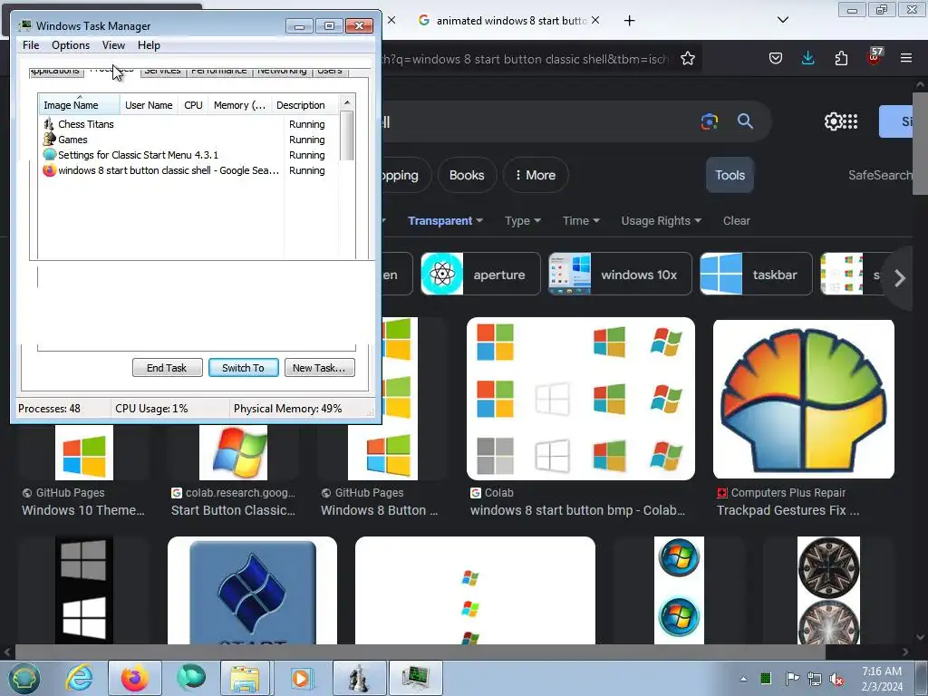Switch to Firefox from the taskbar
The width and height of the screenshot is (928, 696).
[135, 678]
